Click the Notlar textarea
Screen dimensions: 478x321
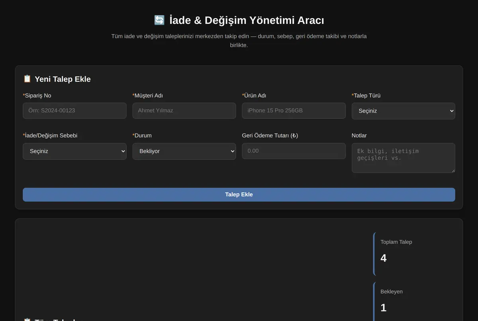[x=403, y=158]
